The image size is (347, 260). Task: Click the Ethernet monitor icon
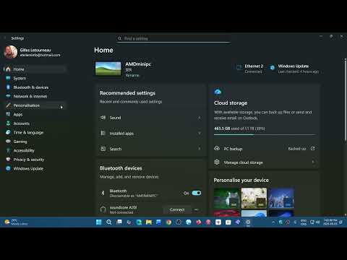[x=239, y=67]
